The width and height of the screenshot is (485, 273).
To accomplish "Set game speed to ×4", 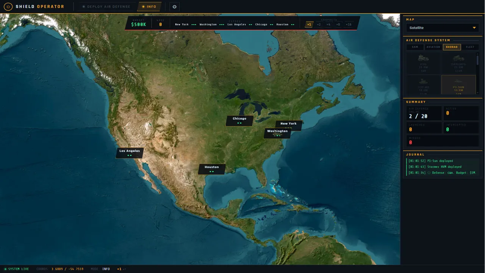I will [328, 25].
